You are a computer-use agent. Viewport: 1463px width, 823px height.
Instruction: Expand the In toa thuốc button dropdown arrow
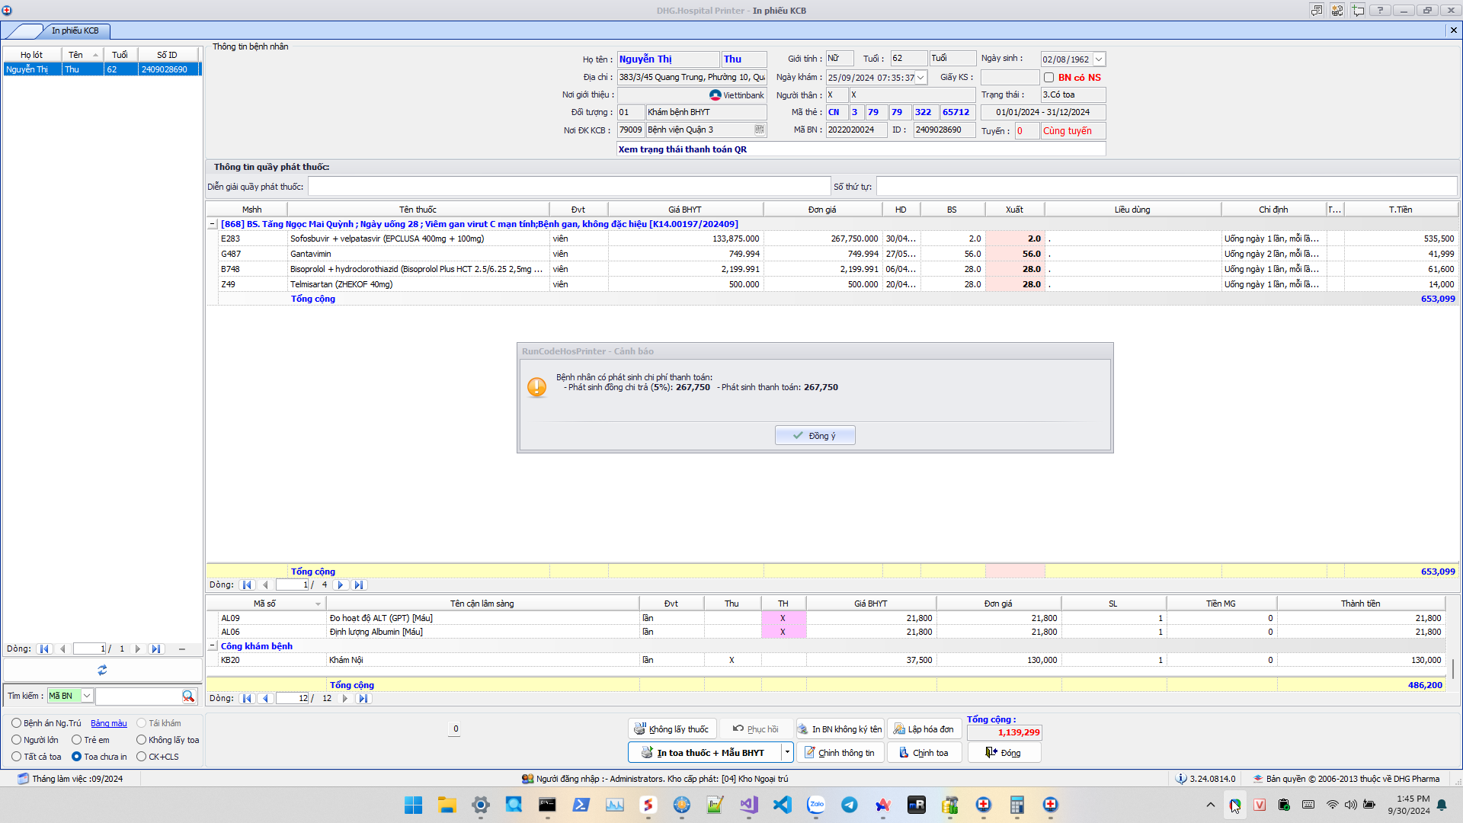(x=787, y=752)
